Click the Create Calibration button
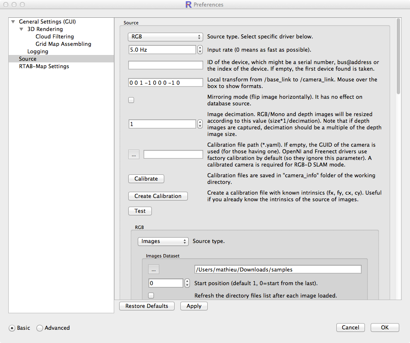 click(x=158, y=196)
